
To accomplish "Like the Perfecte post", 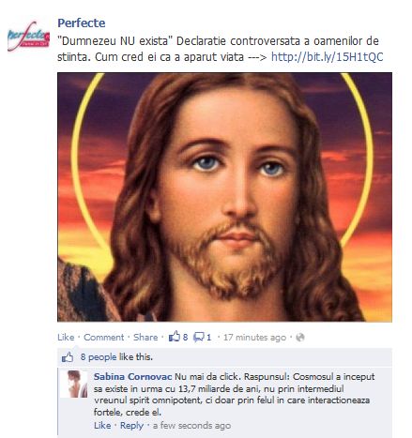I will click(66, 338).
